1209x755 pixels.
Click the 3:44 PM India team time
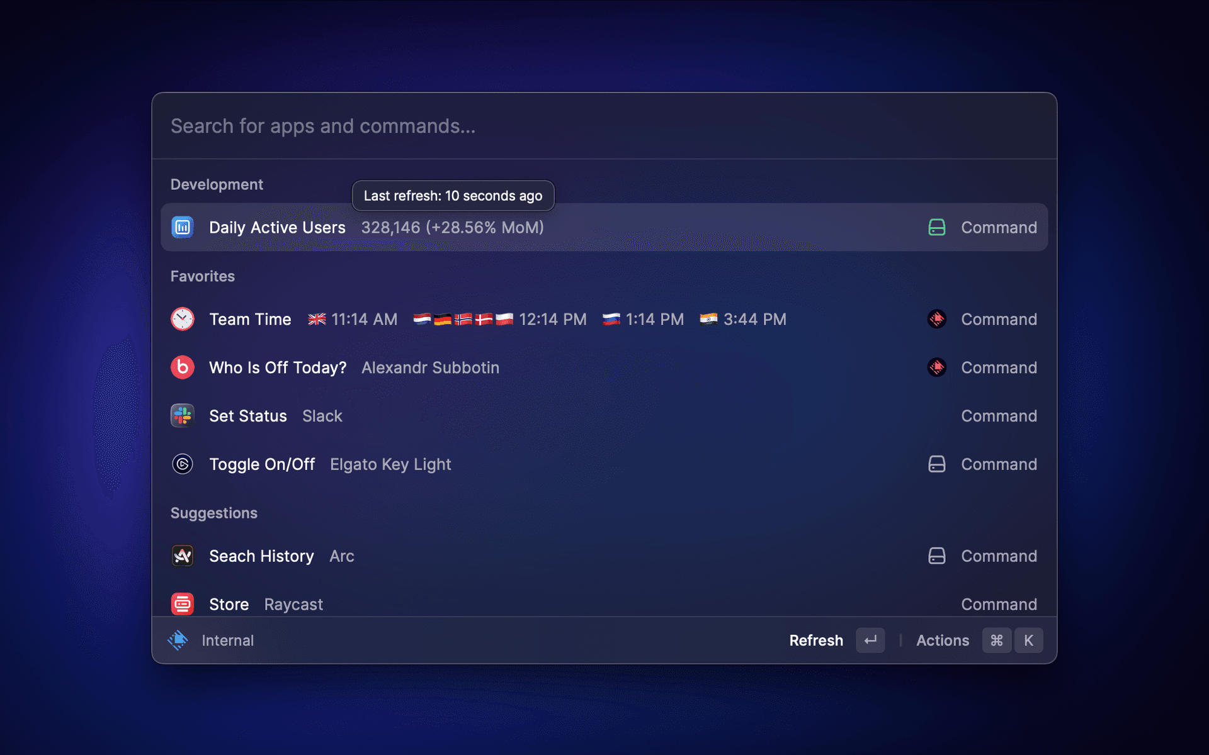(x=754, y=319)
